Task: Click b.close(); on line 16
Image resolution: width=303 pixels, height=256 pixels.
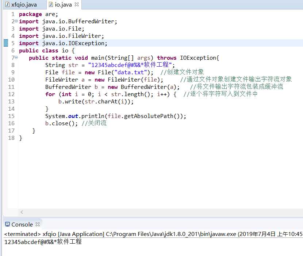Action: click(x=61, y=123)
